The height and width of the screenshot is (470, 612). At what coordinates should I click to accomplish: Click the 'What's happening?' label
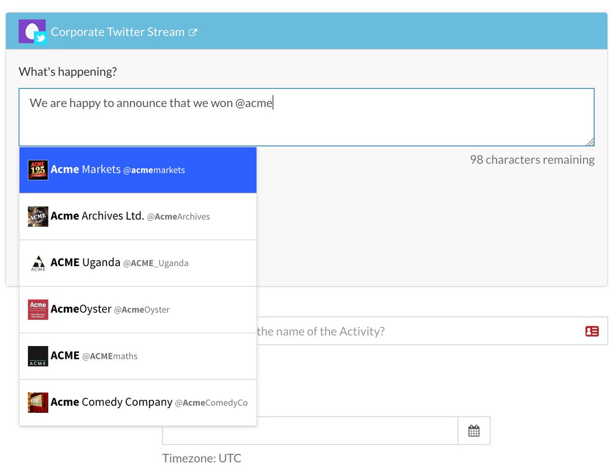point(68,72)
